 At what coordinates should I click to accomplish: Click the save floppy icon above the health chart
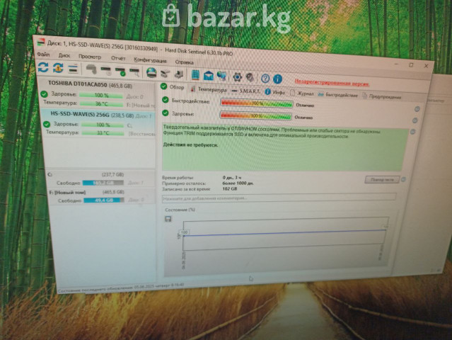(x=168, y=220)
